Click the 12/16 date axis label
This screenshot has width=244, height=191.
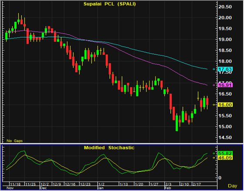tap(70, 184)
